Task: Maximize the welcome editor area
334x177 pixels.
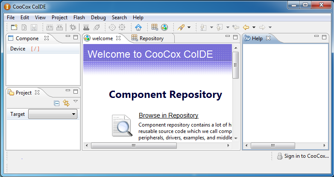Action: click(x=235, y=37)
